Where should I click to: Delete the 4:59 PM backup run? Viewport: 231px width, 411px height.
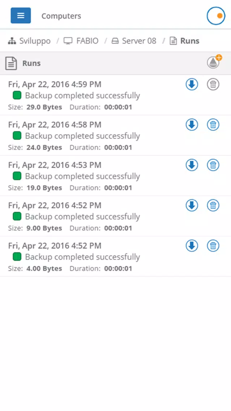(x=213, y=84)
